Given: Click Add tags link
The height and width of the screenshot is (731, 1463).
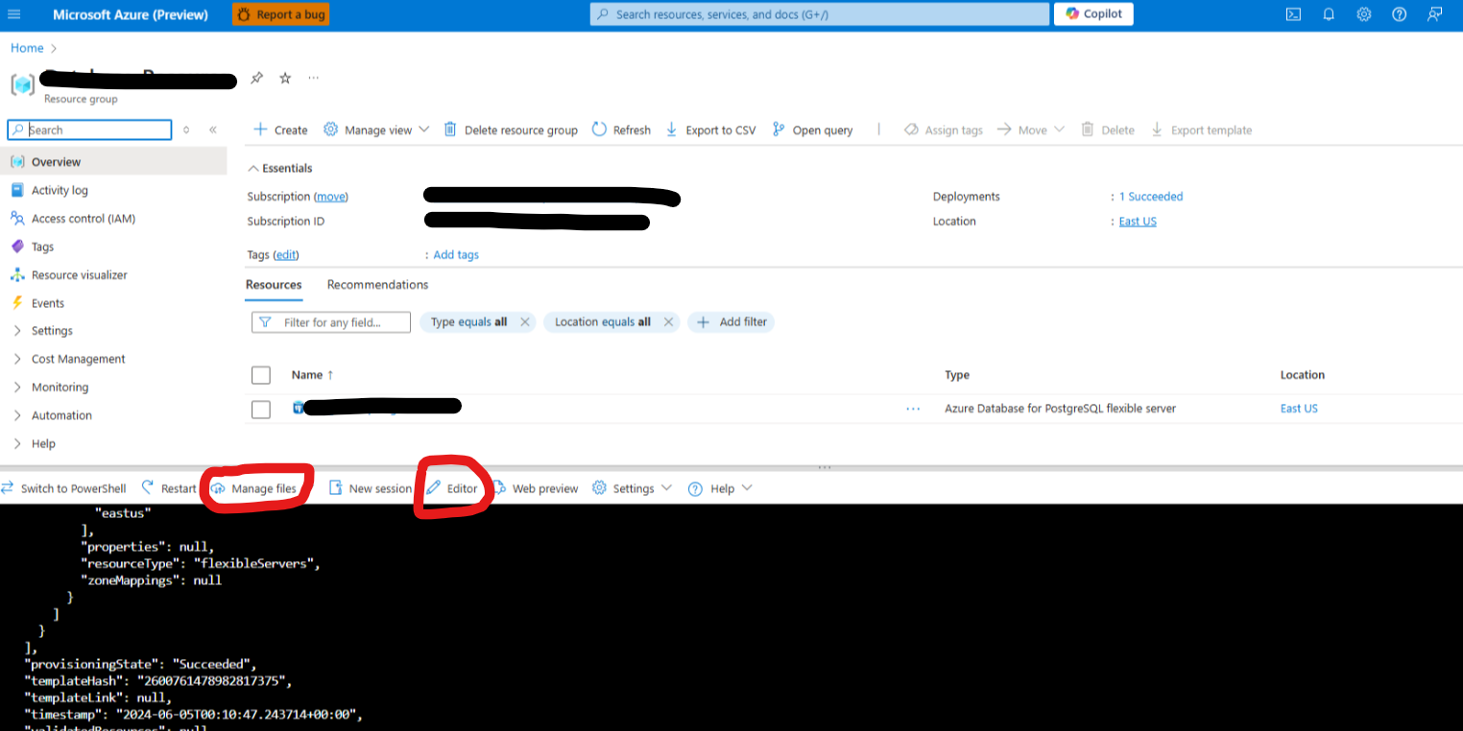Looking at the screenshot, I should coord(456,255).
